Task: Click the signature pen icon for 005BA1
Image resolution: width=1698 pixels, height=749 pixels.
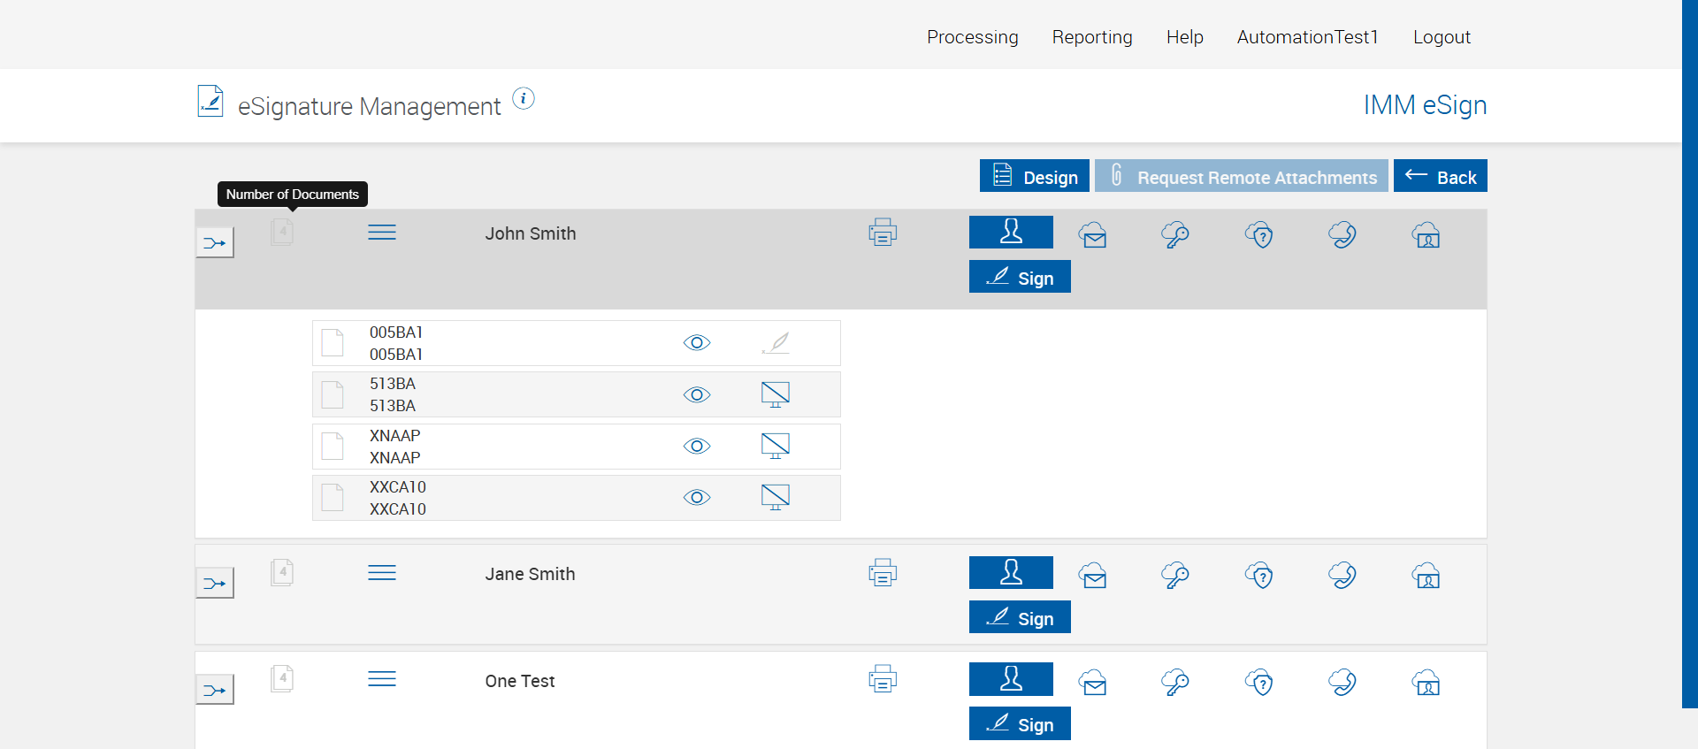Action: (x=776, y=343)
